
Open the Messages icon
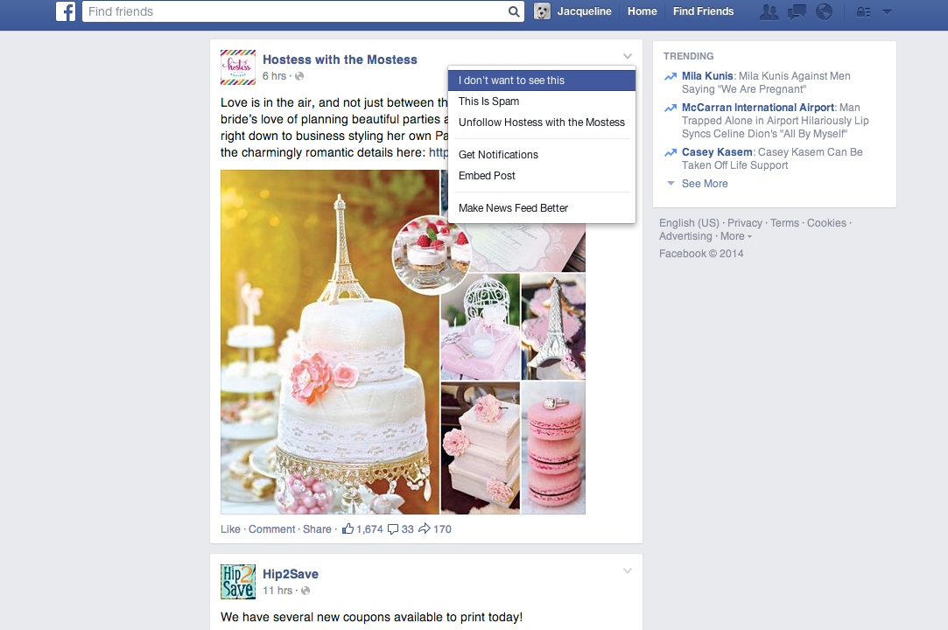797,11
